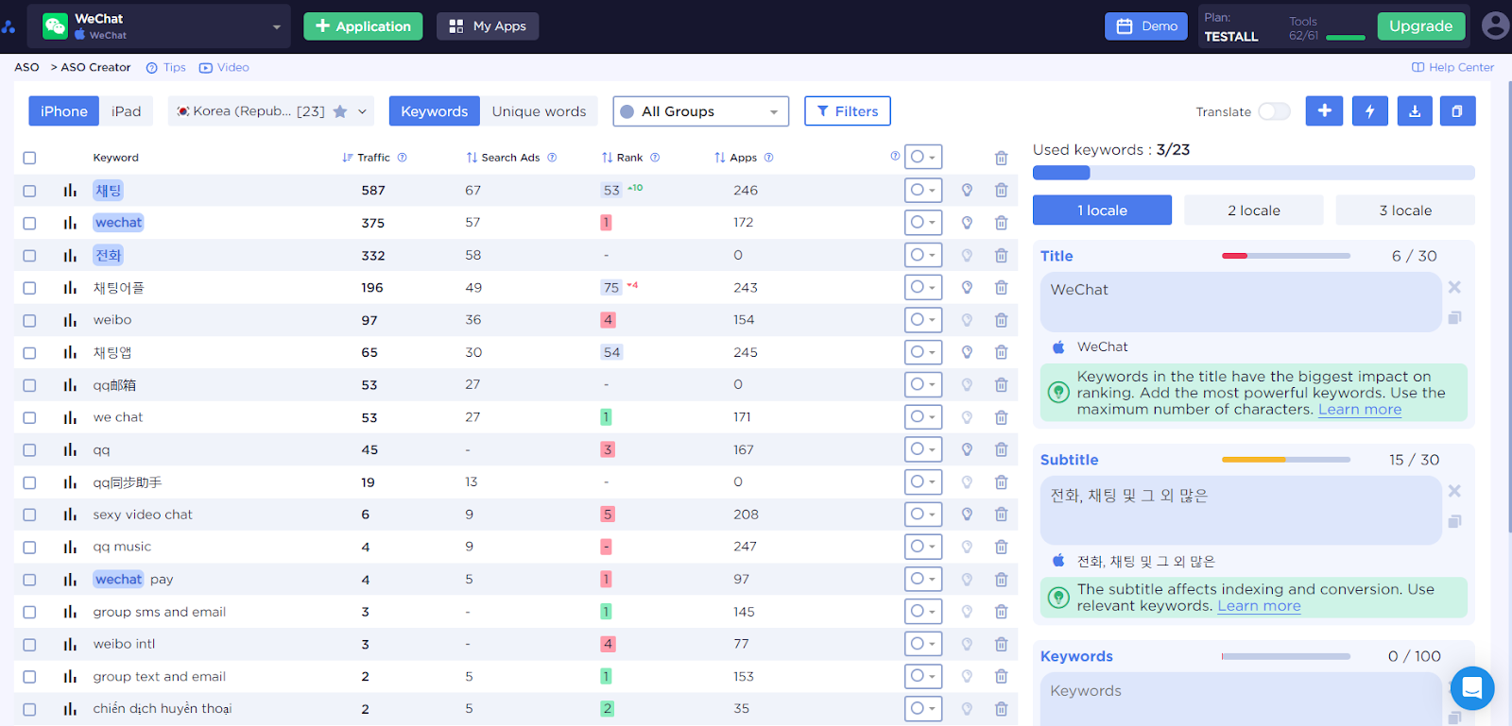Click lightbulb icon in sexy video chat row

(967, 515)
